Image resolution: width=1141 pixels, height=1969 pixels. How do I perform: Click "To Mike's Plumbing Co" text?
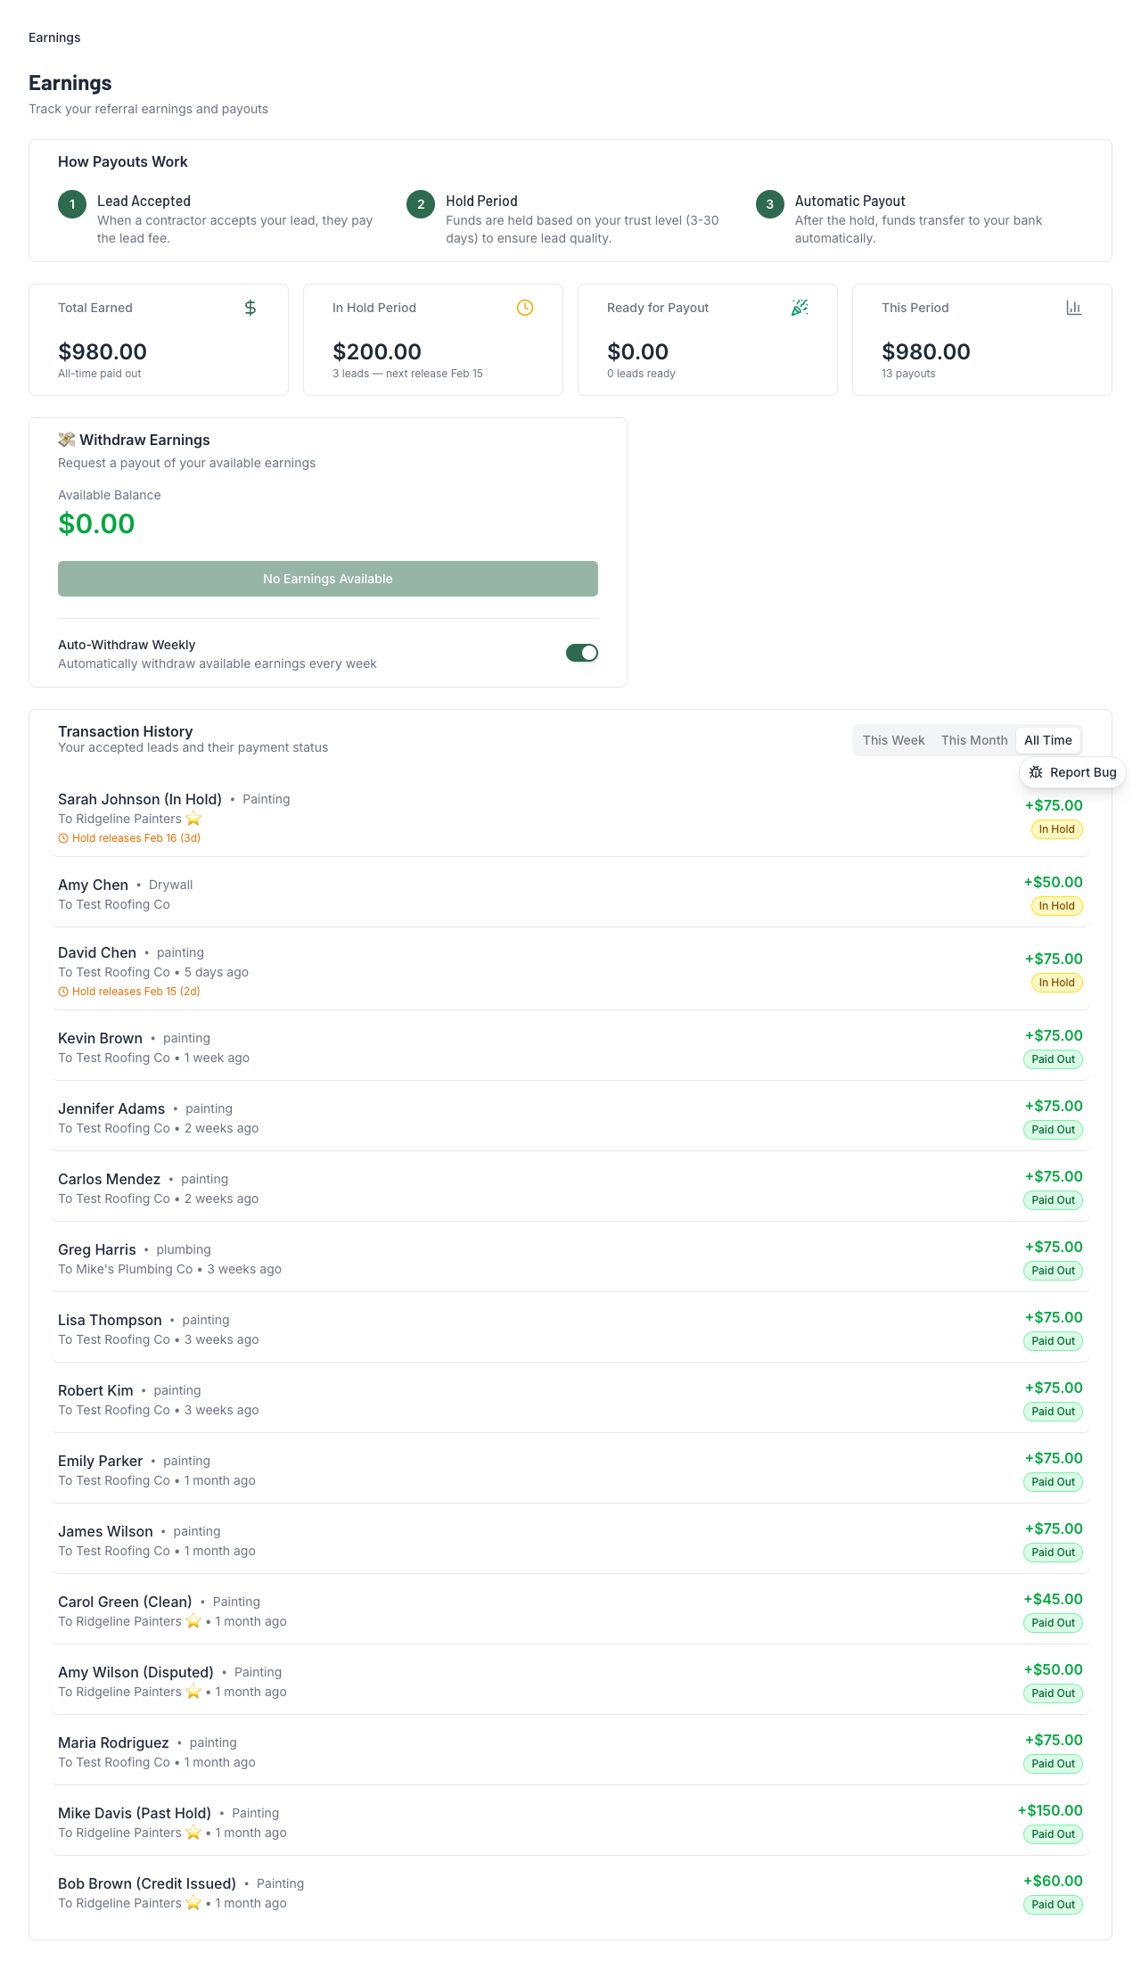click(126, 1269)
